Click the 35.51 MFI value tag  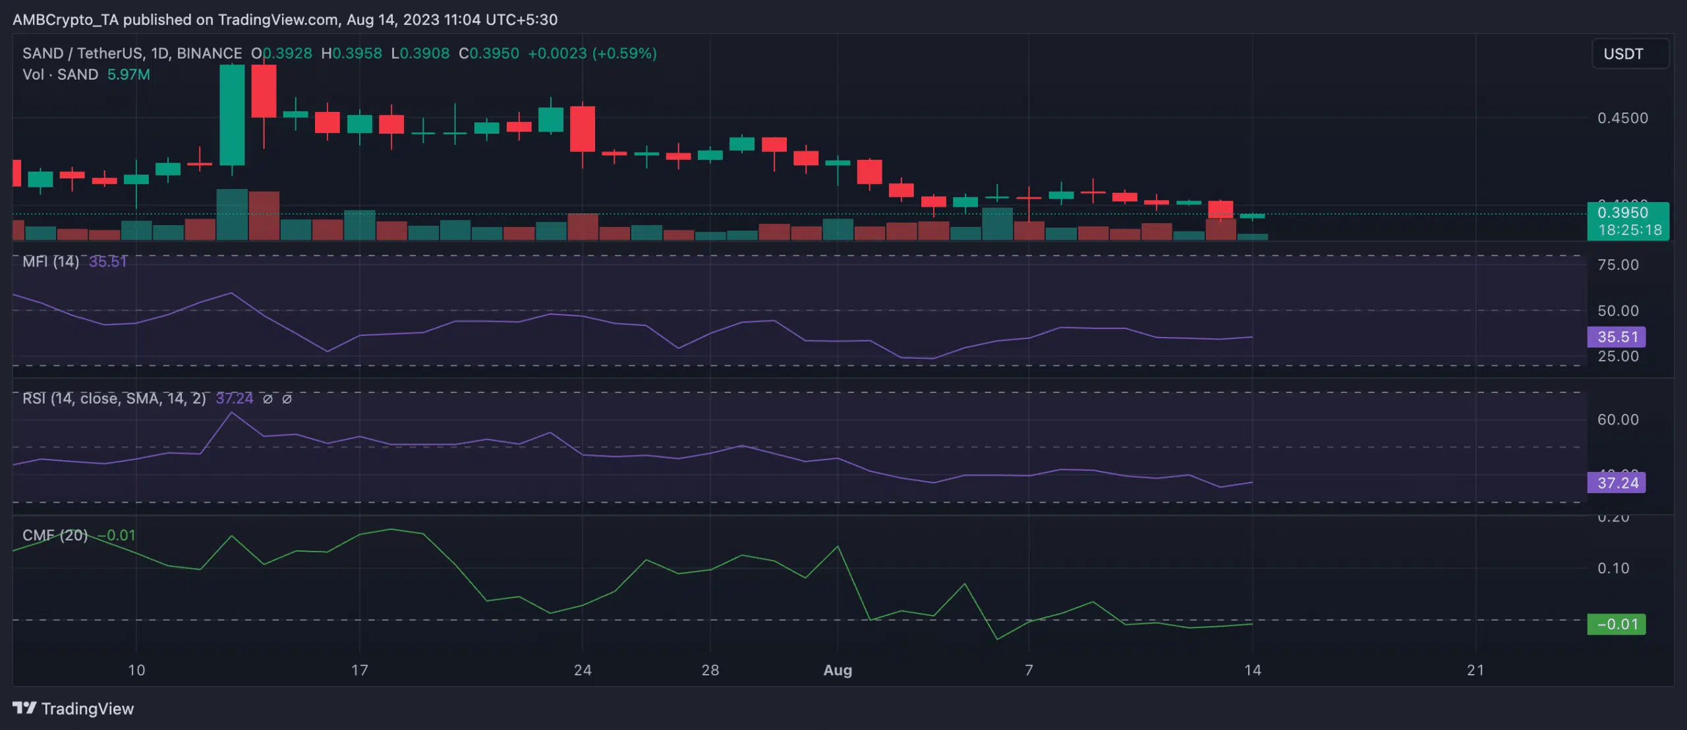pos(1616,336)
